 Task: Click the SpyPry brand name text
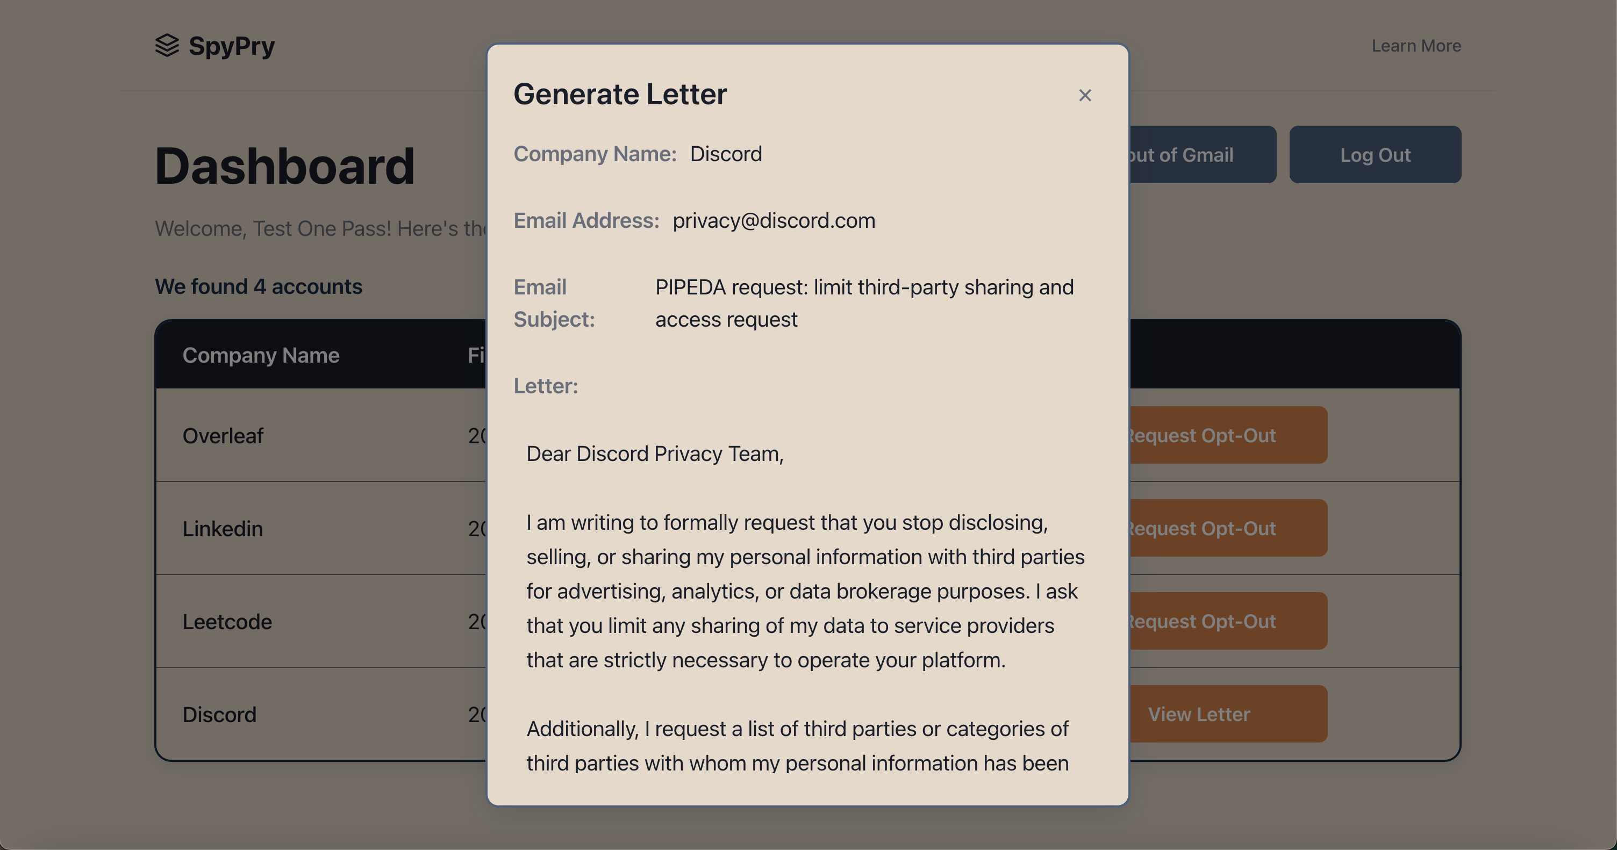[232, 46]
